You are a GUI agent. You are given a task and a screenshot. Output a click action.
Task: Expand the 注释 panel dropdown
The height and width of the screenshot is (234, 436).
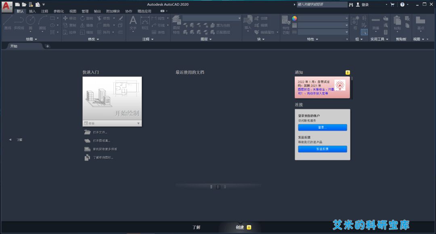148,39
